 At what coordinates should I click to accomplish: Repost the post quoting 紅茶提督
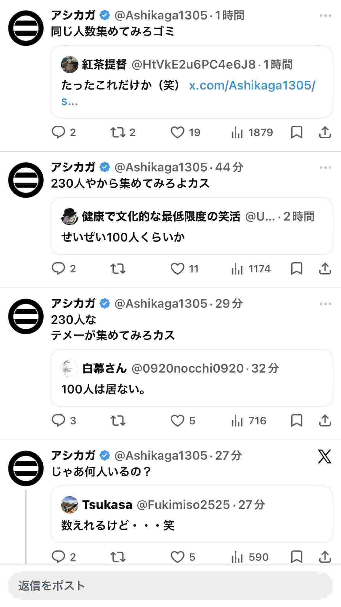(x=118, y=132)
